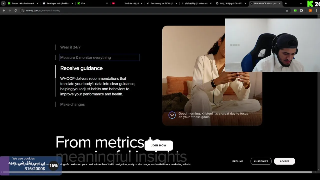Switch to Find 'momy' on TikTok tab
320x180 pixels.
tap(162, 3)
